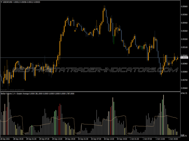Click the 30 Sep 13:30 time label
Screen dimensions: 189x141
coord(109,139)
